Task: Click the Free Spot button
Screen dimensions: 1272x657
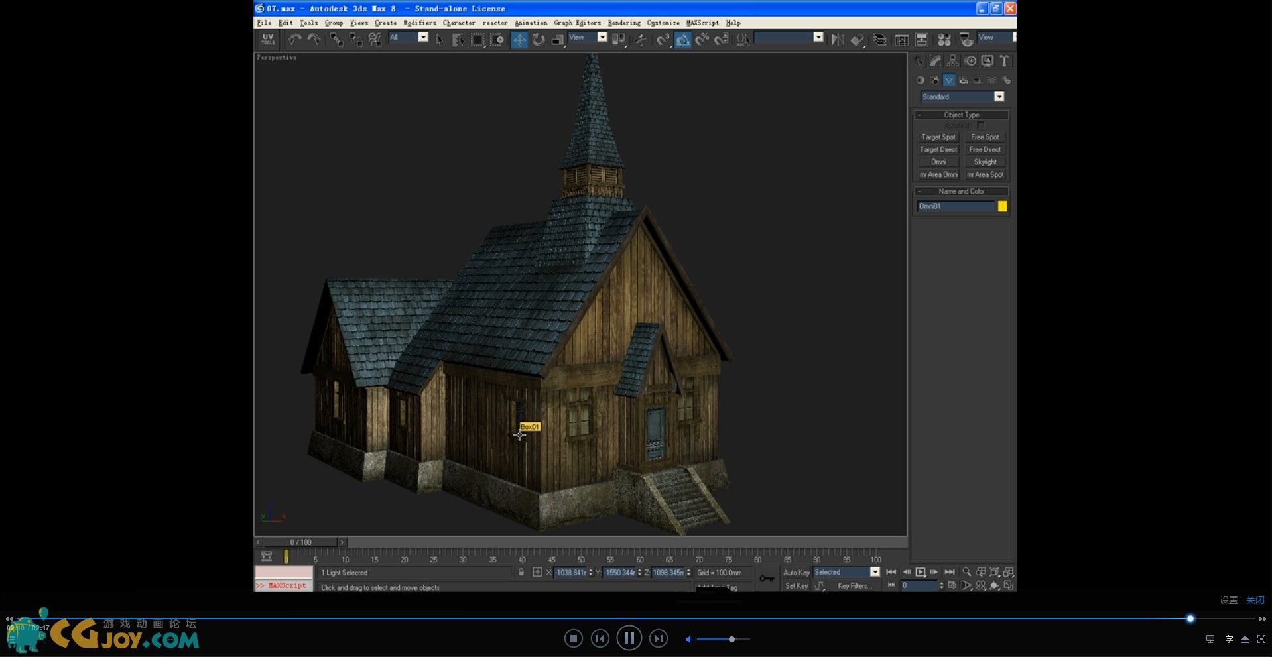Action: [x=985, y=137]
